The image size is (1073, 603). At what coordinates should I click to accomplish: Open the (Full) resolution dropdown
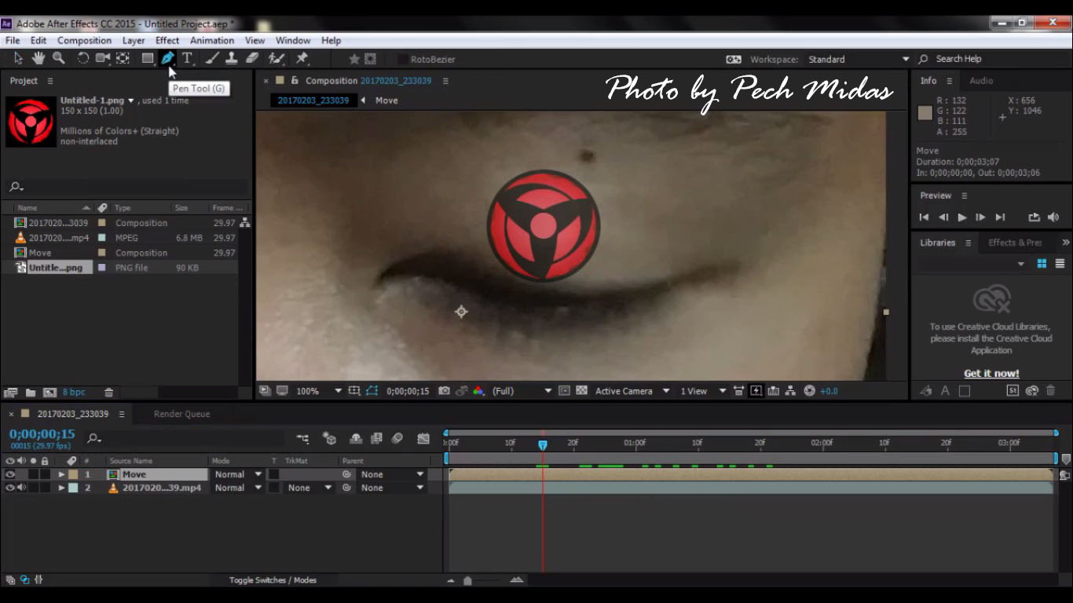coord(522,391)
